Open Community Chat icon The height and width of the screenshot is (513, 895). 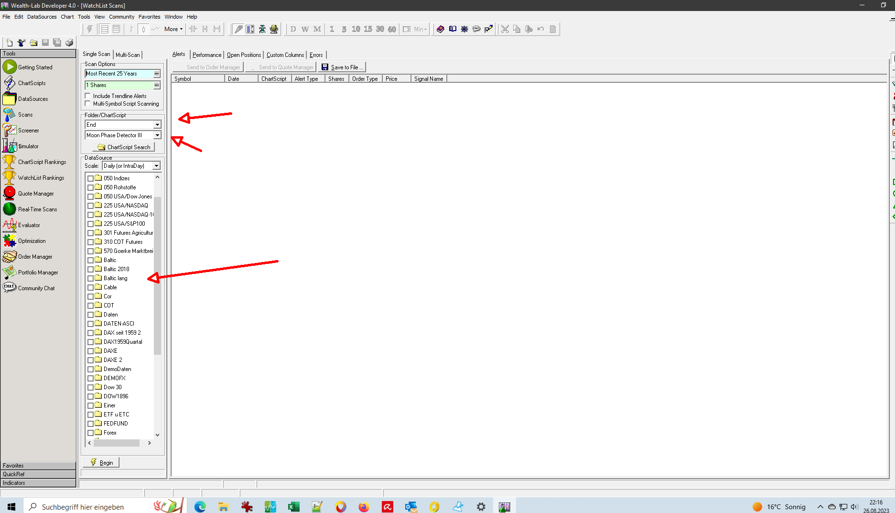pyautogui.click(x=10, y=288)
